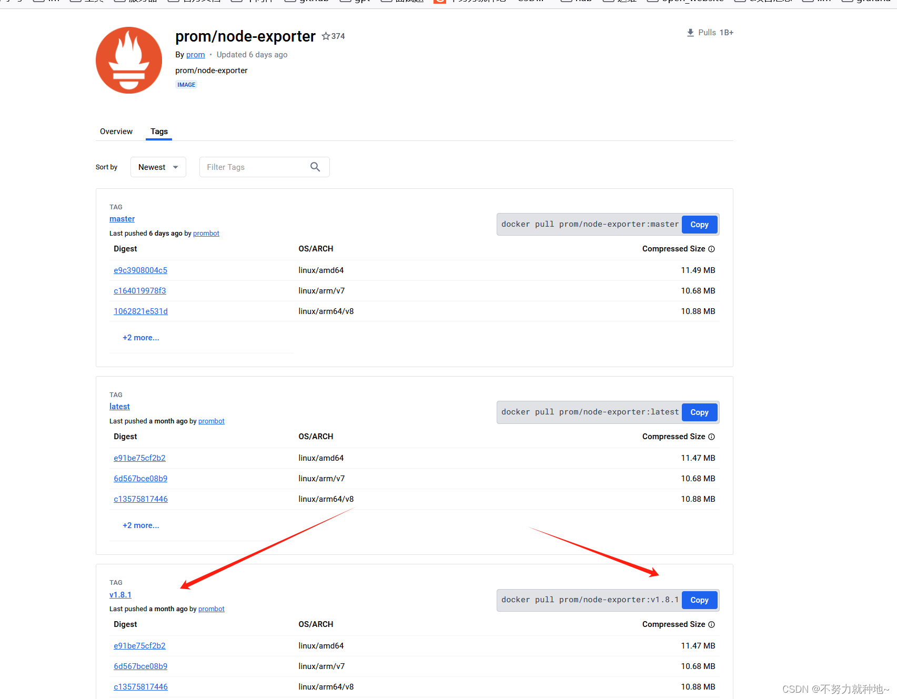Open the Sort by Newest dropdown

tap(158, 167)
